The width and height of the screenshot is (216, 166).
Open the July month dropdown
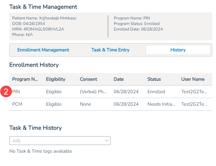point(60,140)
